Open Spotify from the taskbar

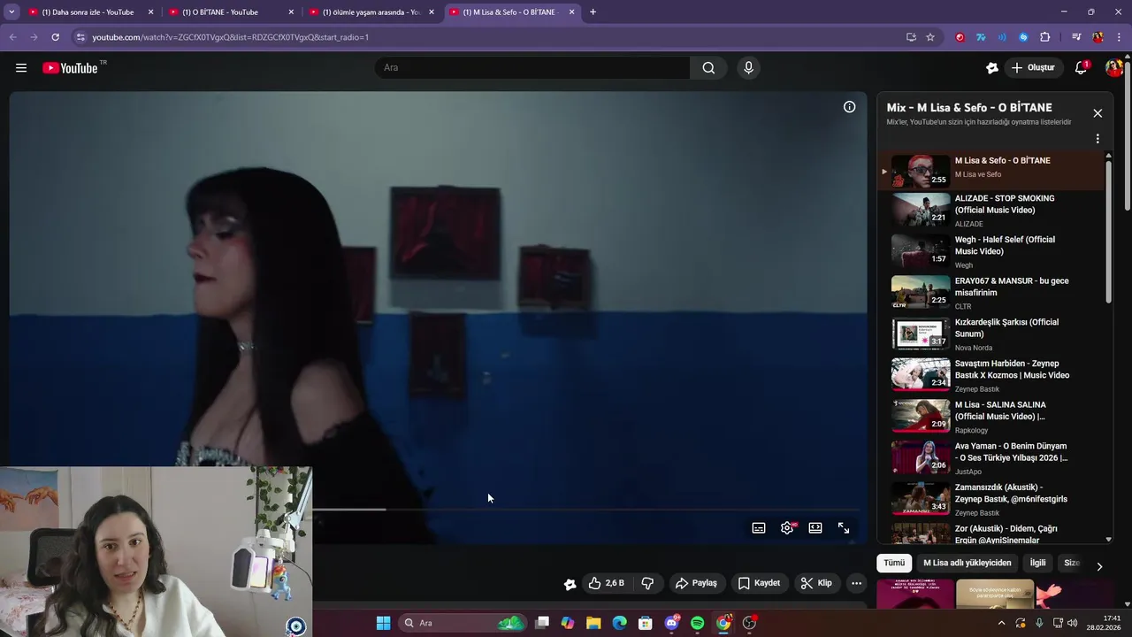click(698, 623)
